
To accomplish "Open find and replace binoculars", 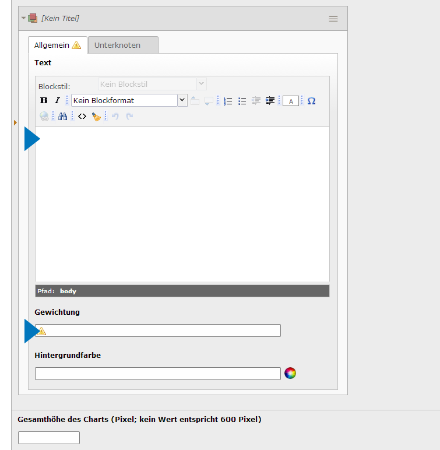I will point(62,117).
